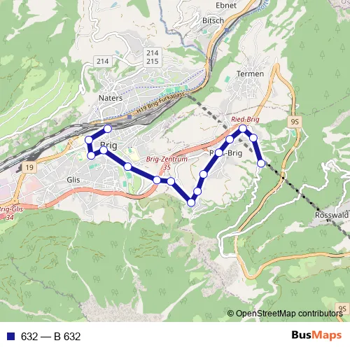Viewport: 350px width, 350px height.
Task: Click the 214 215 road shield
Action: [x=153, y=57]
